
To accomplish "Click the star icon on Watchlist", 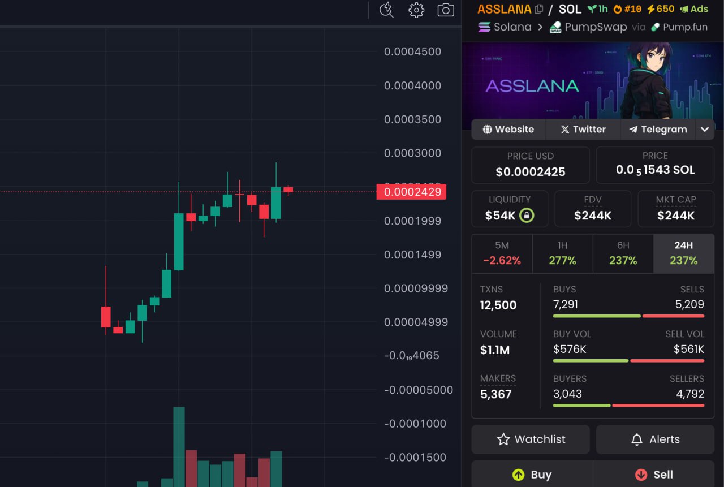I will (503, 439).
